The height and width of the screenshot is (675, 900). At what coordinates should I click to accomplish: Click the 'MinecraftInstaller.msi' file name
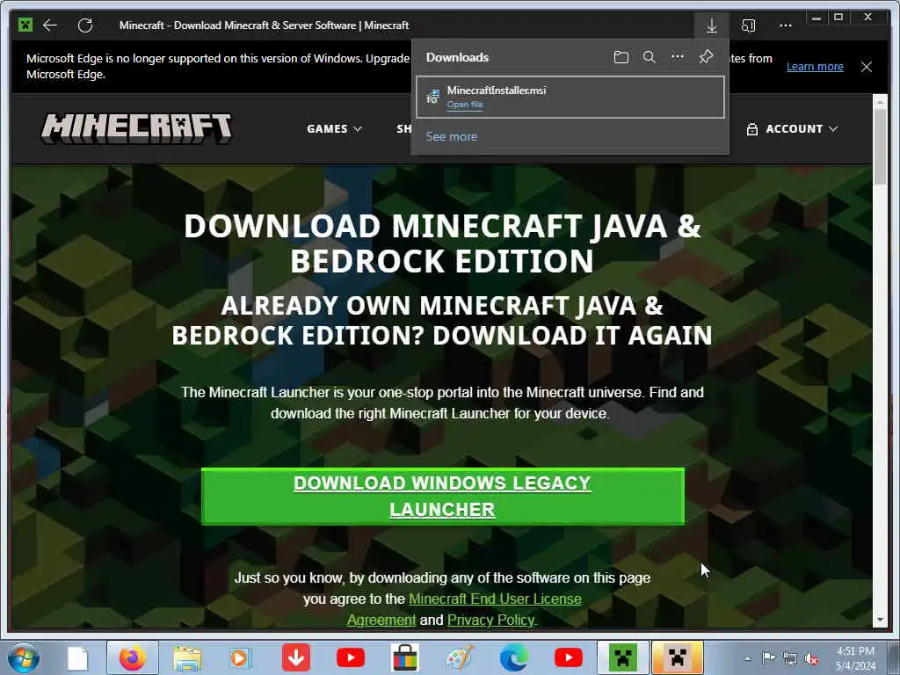coord(497,91)
